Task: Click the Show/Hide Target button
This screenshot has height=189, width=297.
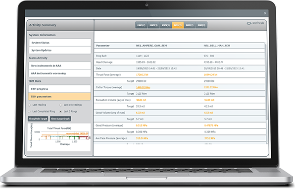Action: tap(38, 119)
